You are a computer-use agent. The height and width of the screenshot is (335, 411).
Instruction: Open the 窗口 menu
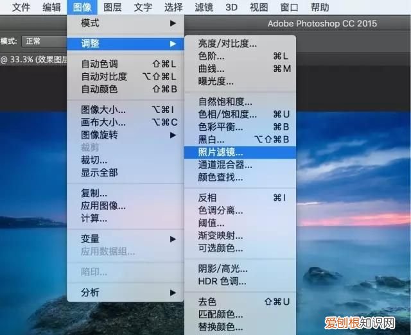click(289, 7)
